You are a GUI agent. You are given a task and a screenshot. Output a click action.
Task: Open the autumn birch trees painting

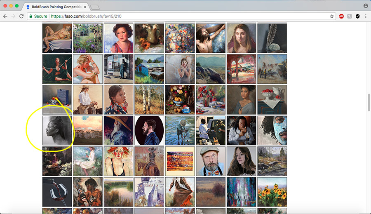click(149, 100)
